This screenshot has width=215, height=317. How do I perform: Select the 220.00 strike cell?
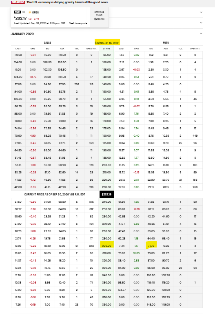point(106,180)
